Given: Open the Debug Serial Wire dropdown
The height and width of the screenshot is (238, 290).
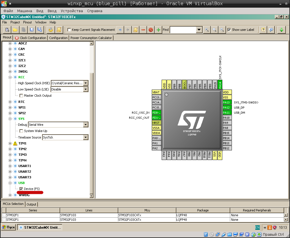Looking at the screenshot, I should click(85, 125).
